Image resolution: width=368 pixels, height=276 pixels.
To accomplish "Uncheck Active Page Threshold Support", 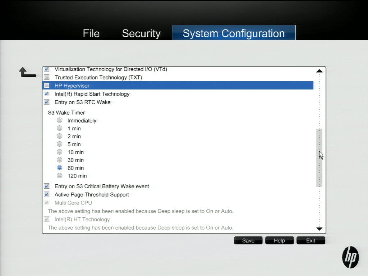I will pos(47,194).
